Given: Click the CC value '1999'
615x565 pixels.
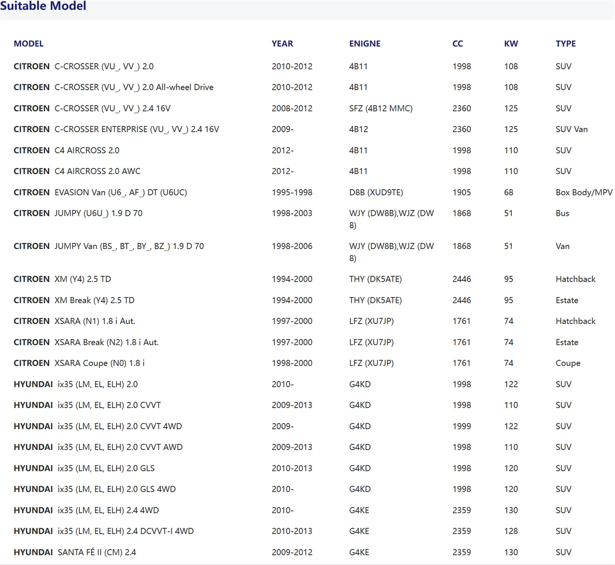Looking at the screenshot, I should [462, 426].
